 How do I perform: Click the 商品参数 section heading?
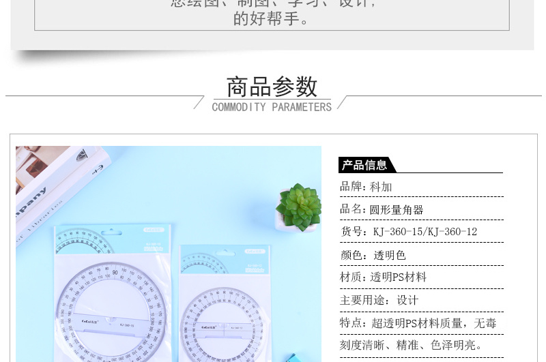pyautogui.click(x=272, y=87)
